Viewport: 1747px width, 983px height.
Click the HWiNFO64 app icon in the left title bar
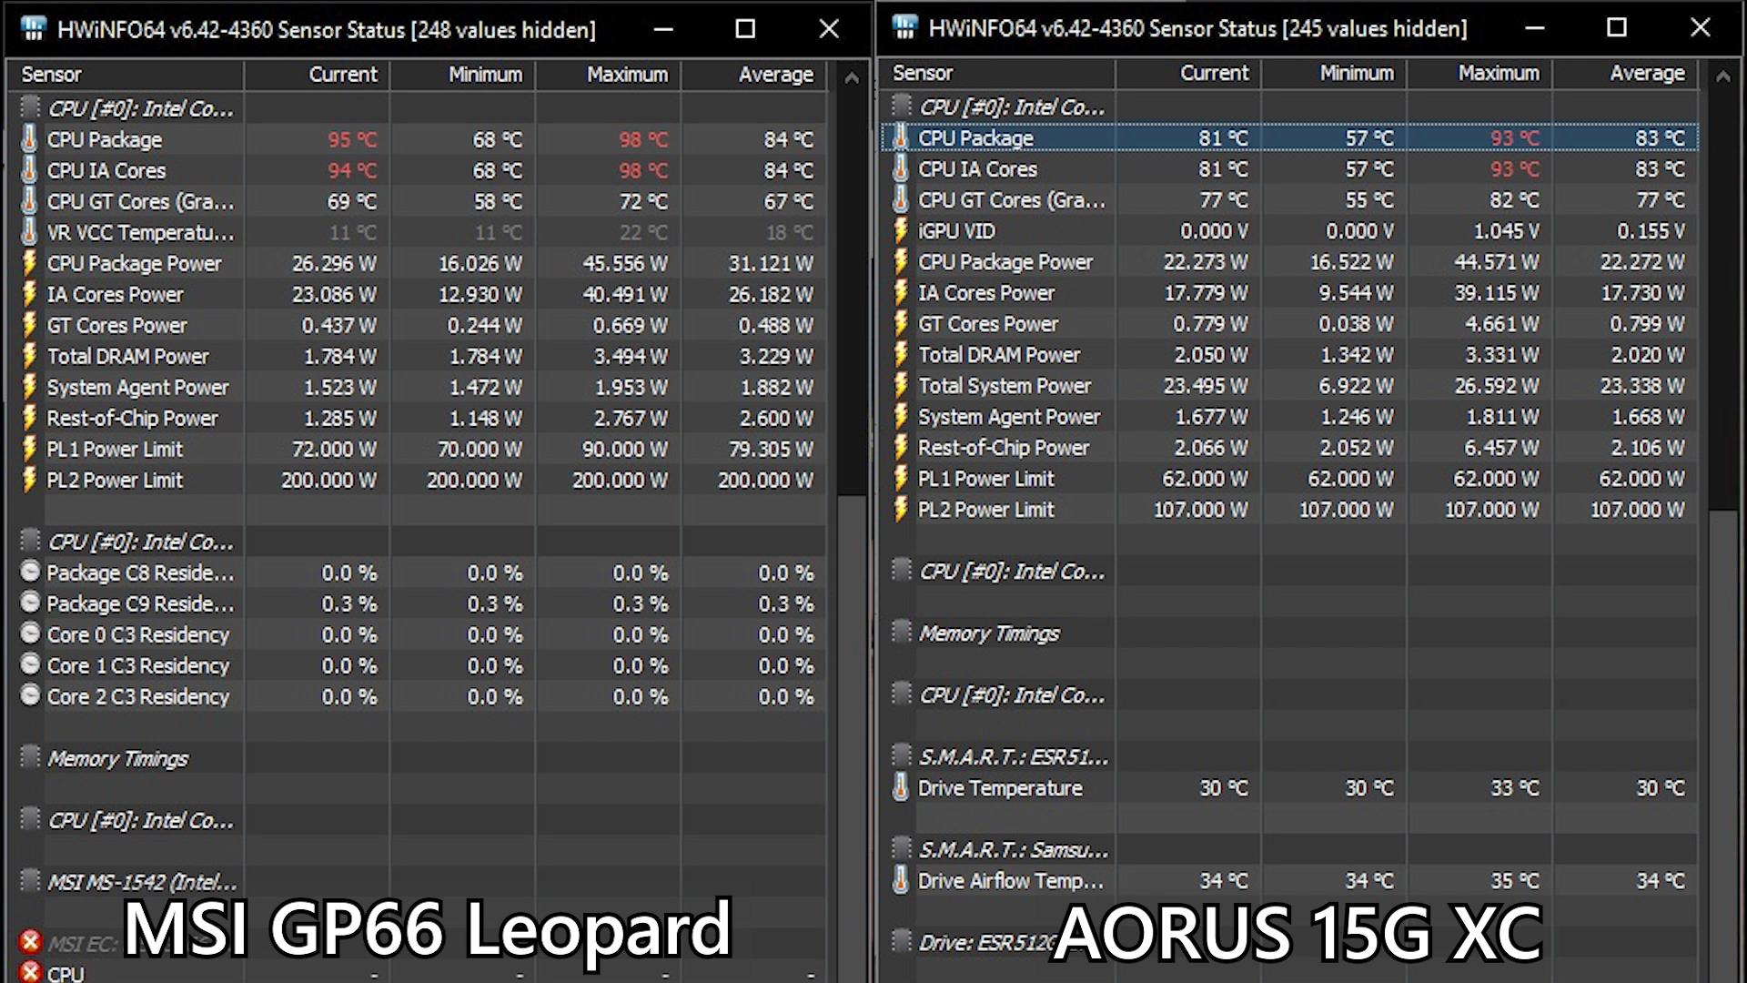[x=34, y=29]
